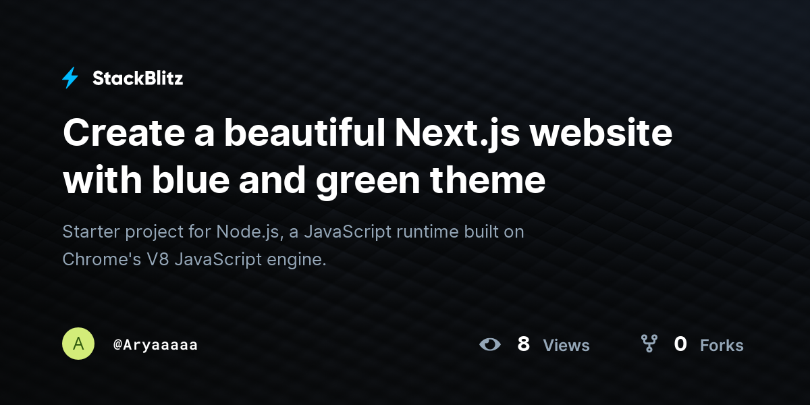810x405 pixels.
Task: Click the fork icon beside fork count
Action: [649, 344]
